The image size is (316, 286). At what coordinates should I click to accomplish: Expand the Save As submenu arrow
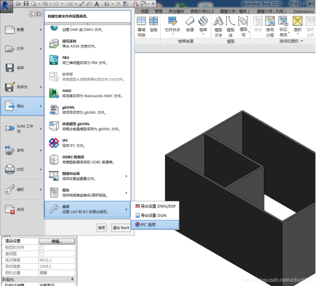[x=41, y=87]
